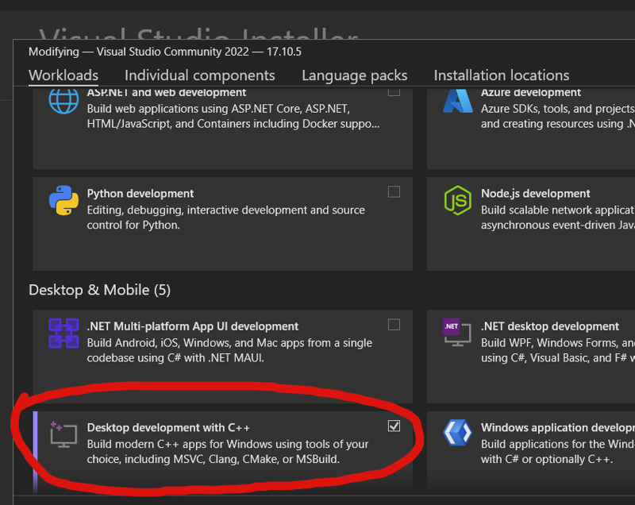Click the Desktop development with C++ icon
The height and width of the screenshot is (505, 635).
click(63, 434)
